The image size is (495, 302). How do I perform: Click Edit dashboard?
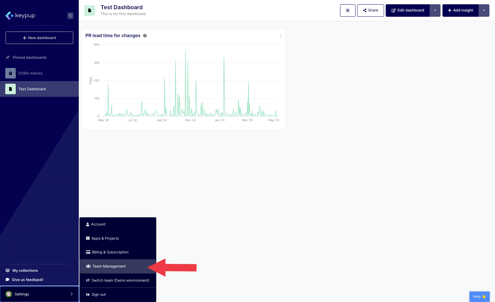tap(408, 11)
